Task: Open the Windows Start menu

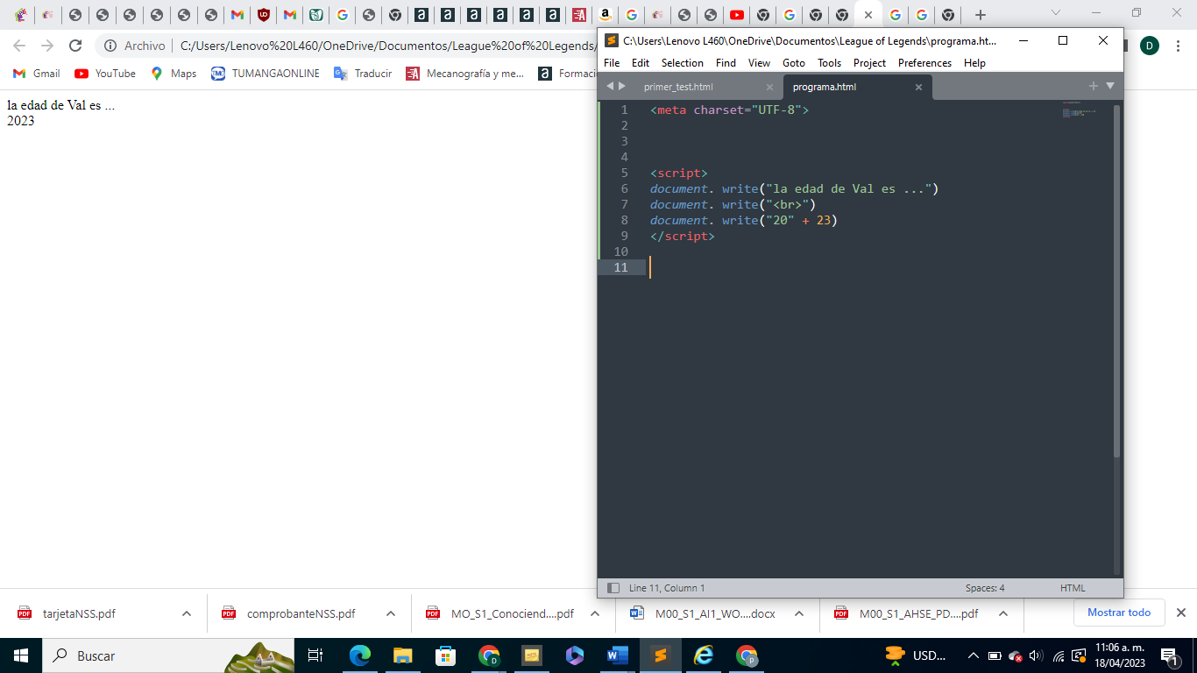Action: pyautogui.click(x=21, y=655)
